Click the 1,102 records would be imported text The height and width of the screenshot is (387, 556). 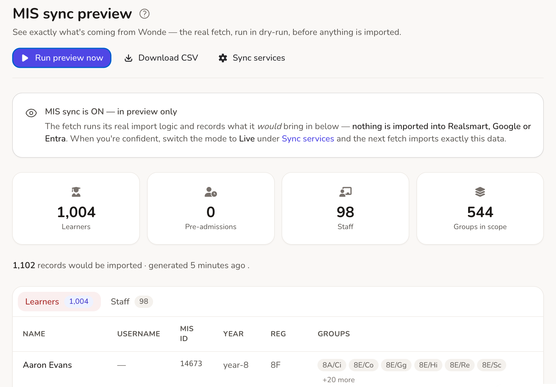pos(77,265)
